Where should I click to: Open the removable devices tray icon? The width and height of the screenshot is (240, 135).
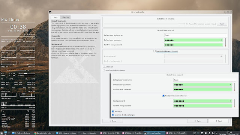(x=209, y=133)
